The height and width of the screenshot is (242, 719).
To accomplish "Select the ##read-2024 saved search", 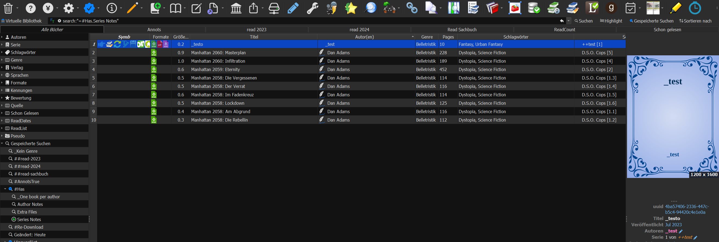I will click(27, 166).
